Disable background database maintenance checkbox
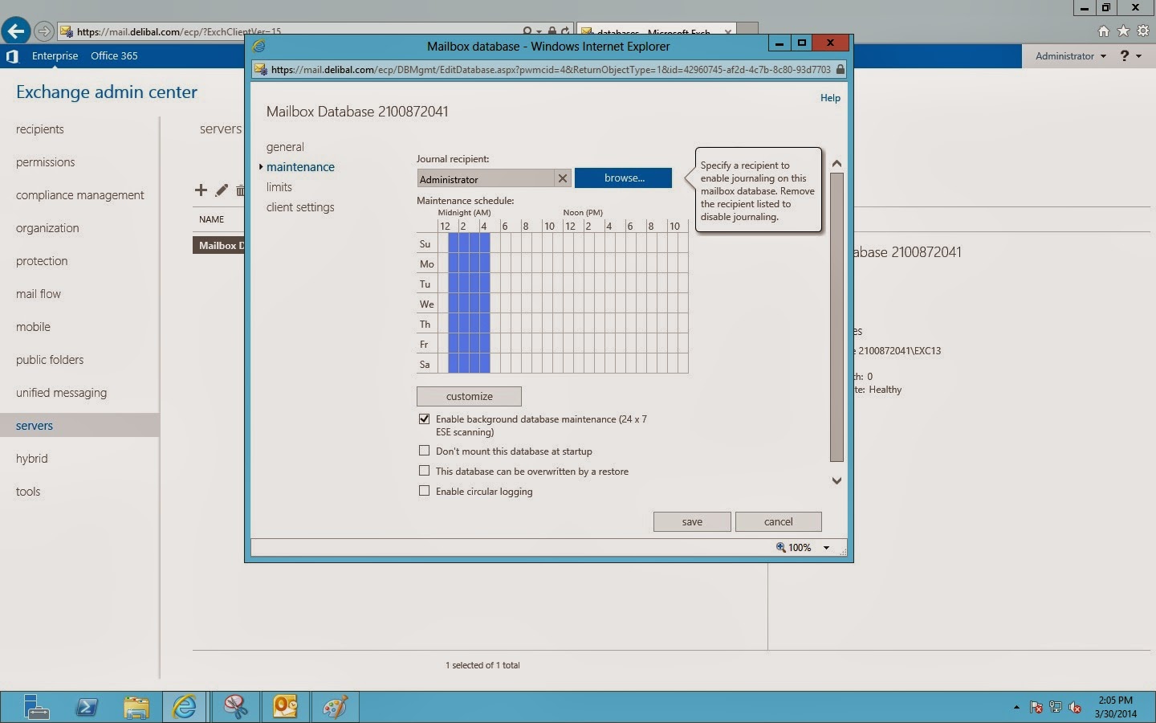This screenshot has width=1156, height=723. point(424,419)
